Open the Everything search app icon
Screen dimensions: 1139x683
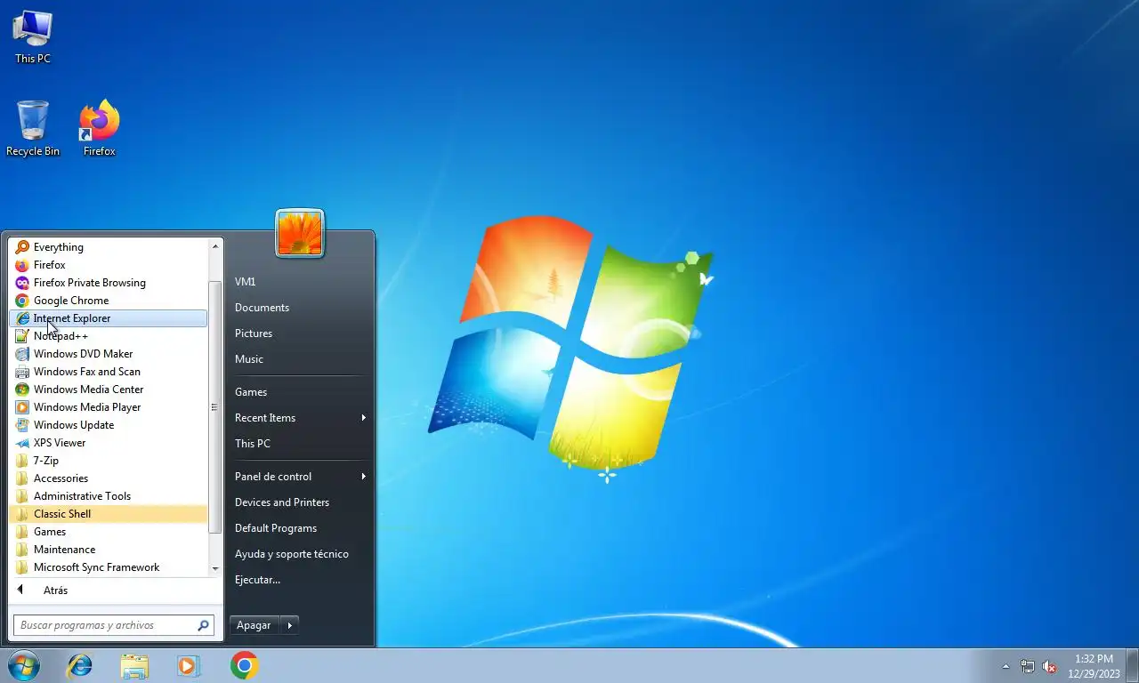tap(22, 247)
